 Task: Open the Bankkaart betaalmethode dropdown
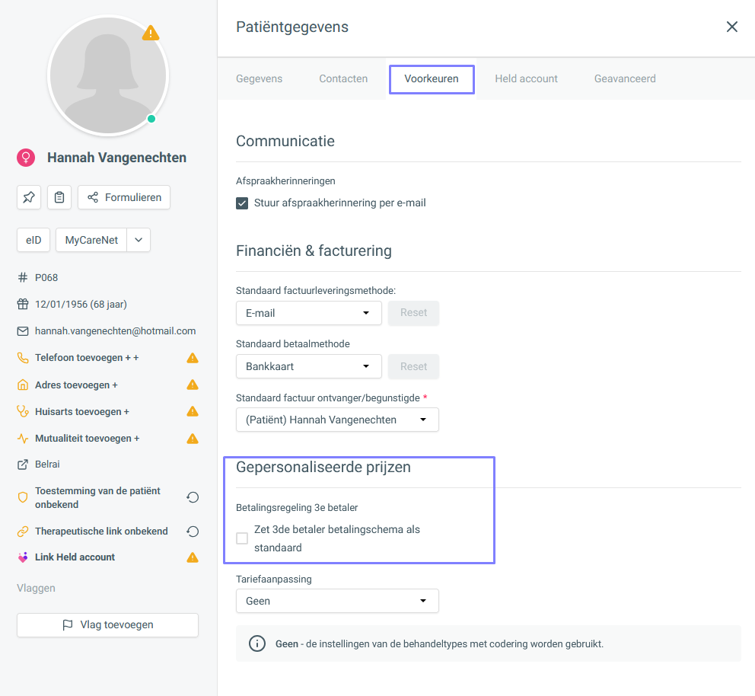tap(309, 366)
